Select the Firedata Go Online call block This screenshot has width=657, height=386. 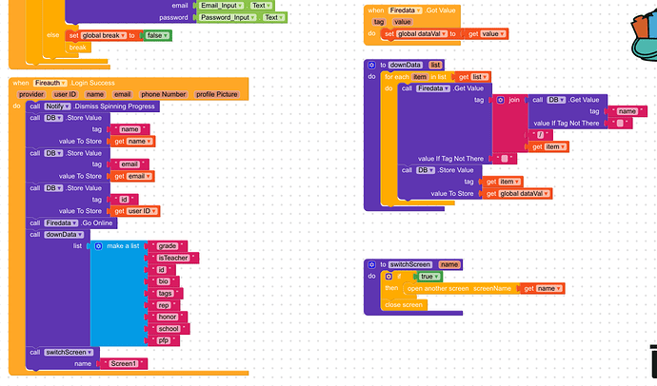[x=71, y=222]
